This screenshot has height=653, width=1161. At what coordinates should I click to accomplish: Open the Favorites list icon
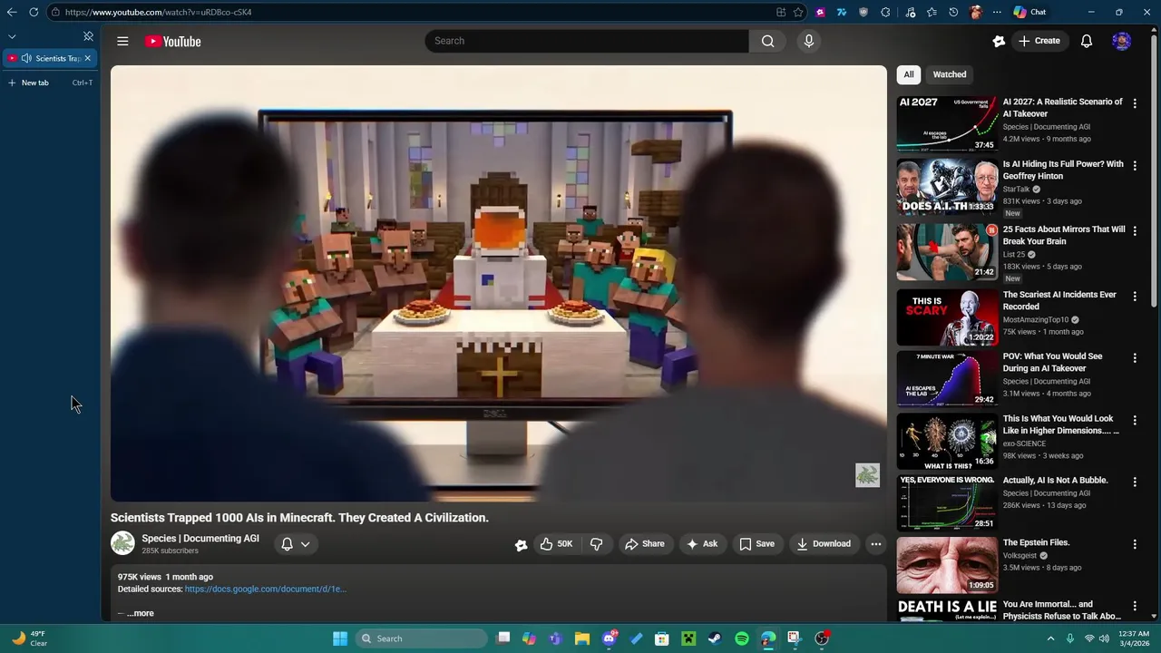tap(932, 12)
